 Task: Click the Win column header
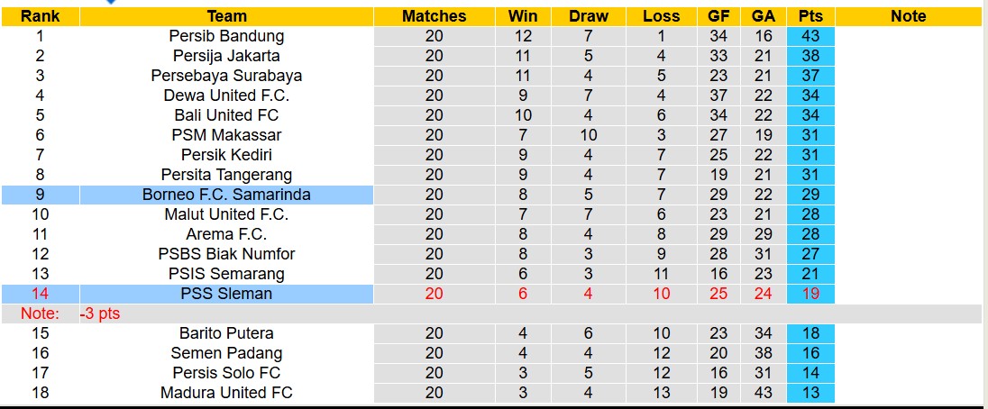[x=523, y=16]
